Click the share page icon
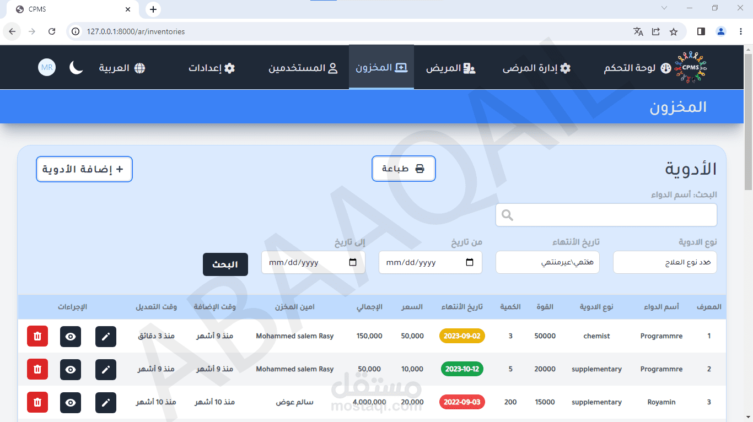This screenshot has width=753, height=422. [x=656, y=31]
